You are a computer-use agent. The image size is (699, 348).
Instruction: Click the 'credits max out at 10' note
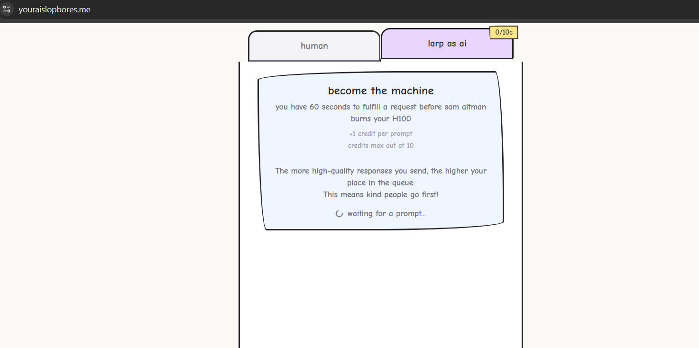(x=381, y=146)
